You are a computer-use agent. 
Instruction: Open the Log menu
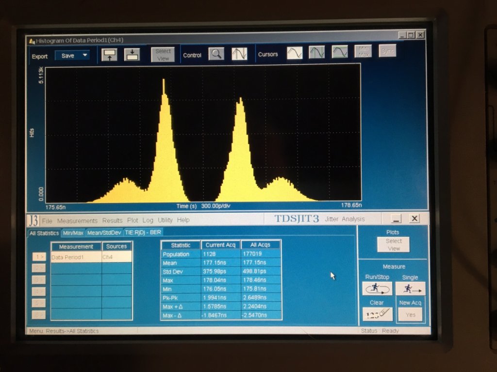148,220
